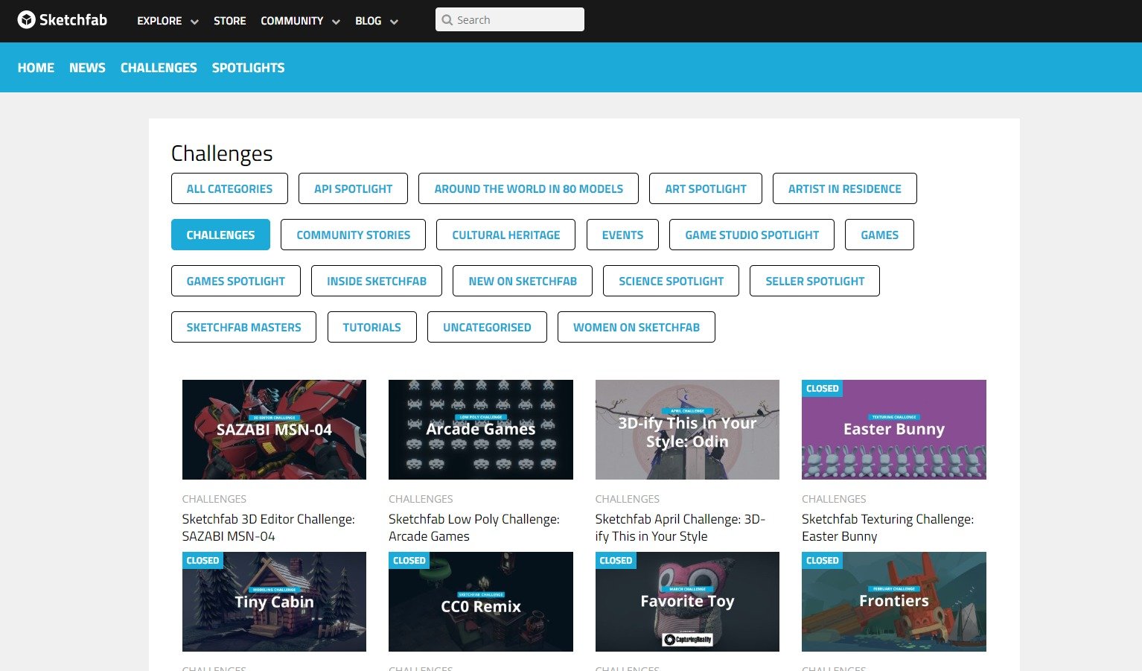The height and width of the screenshot is (671, 1142).
Task: Click Challenges label above April Challenge title
Action: pos(628,499)
